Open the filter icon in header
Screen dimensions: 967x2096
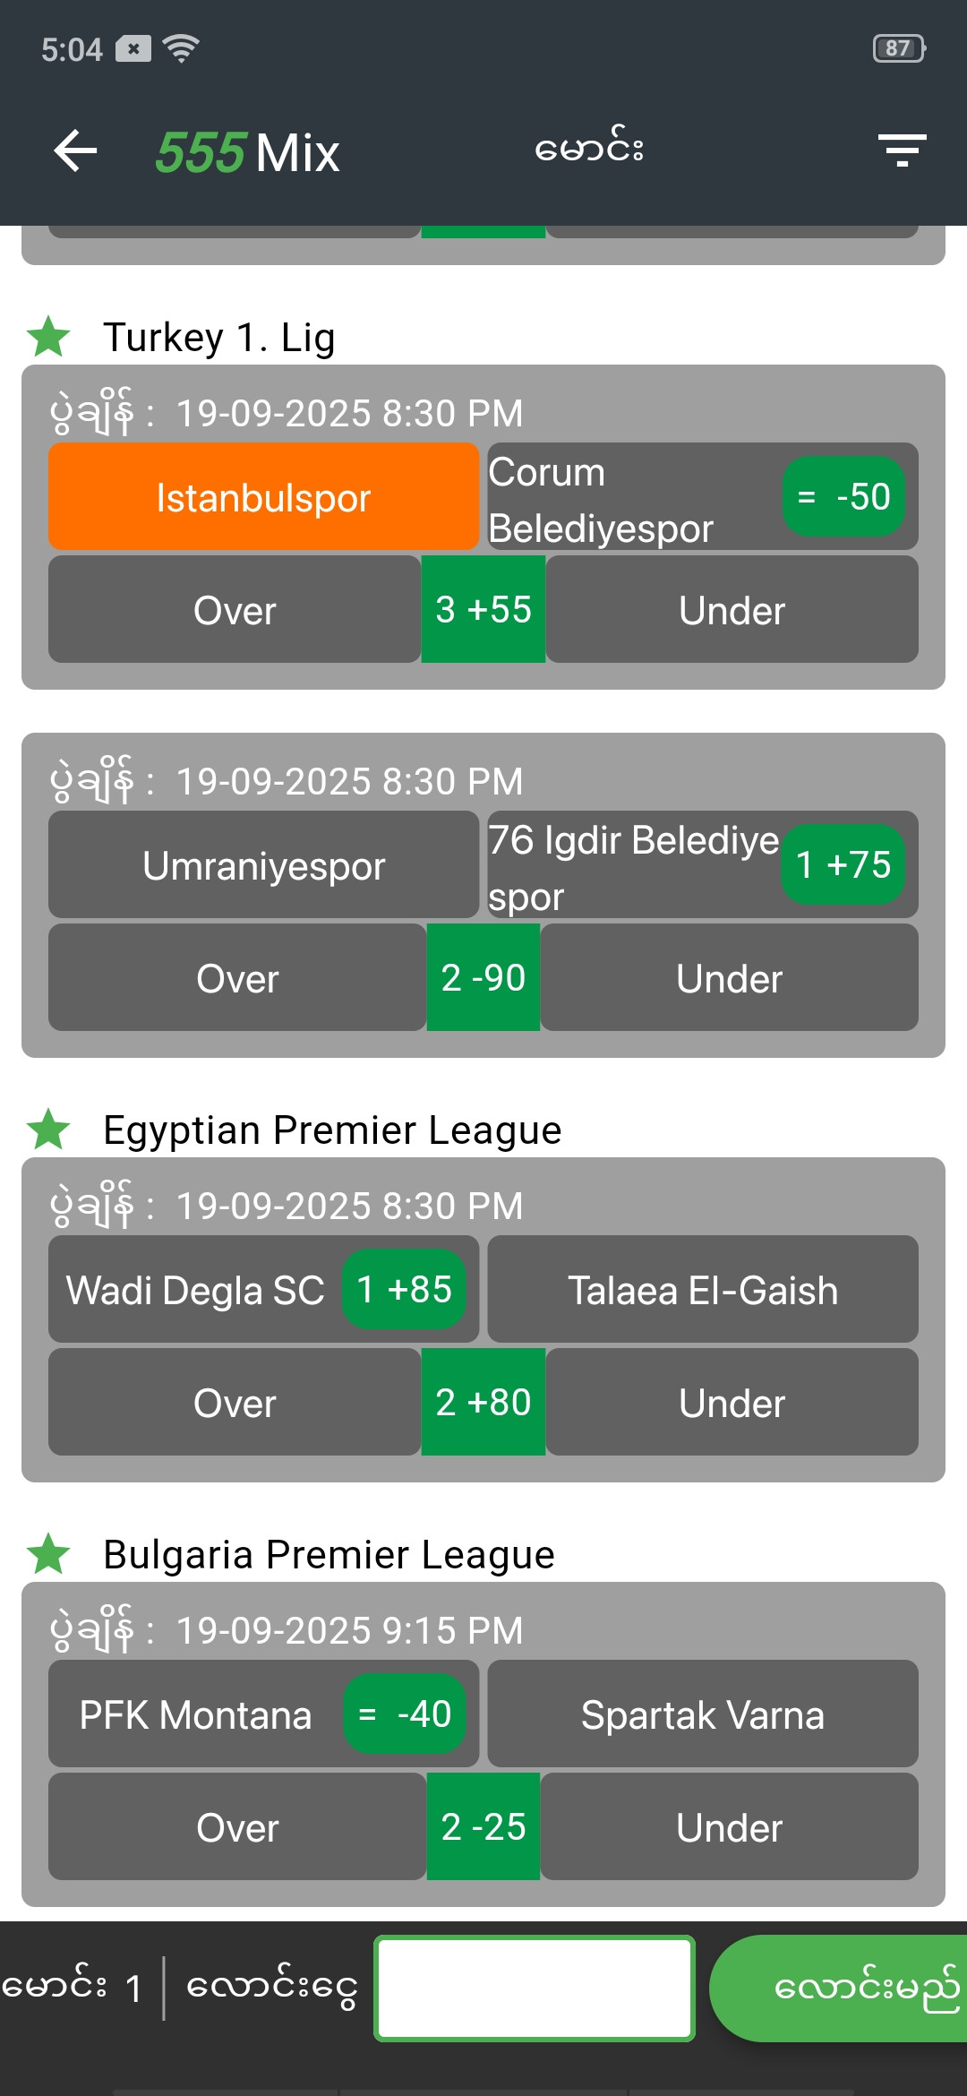[x=902, y=150]
